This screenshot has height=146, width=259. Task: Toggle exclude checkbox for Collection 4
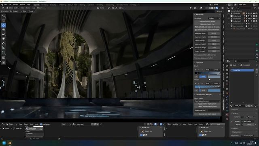click(x=246, y=19)
